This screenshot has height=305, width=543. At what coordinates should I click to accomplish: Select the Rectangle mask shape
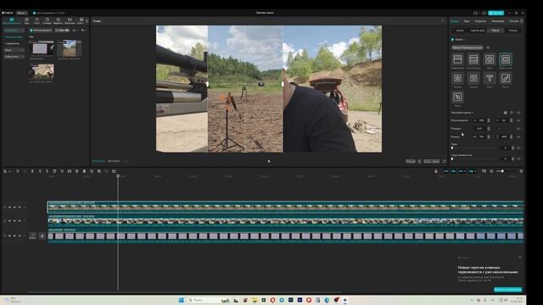506,59
